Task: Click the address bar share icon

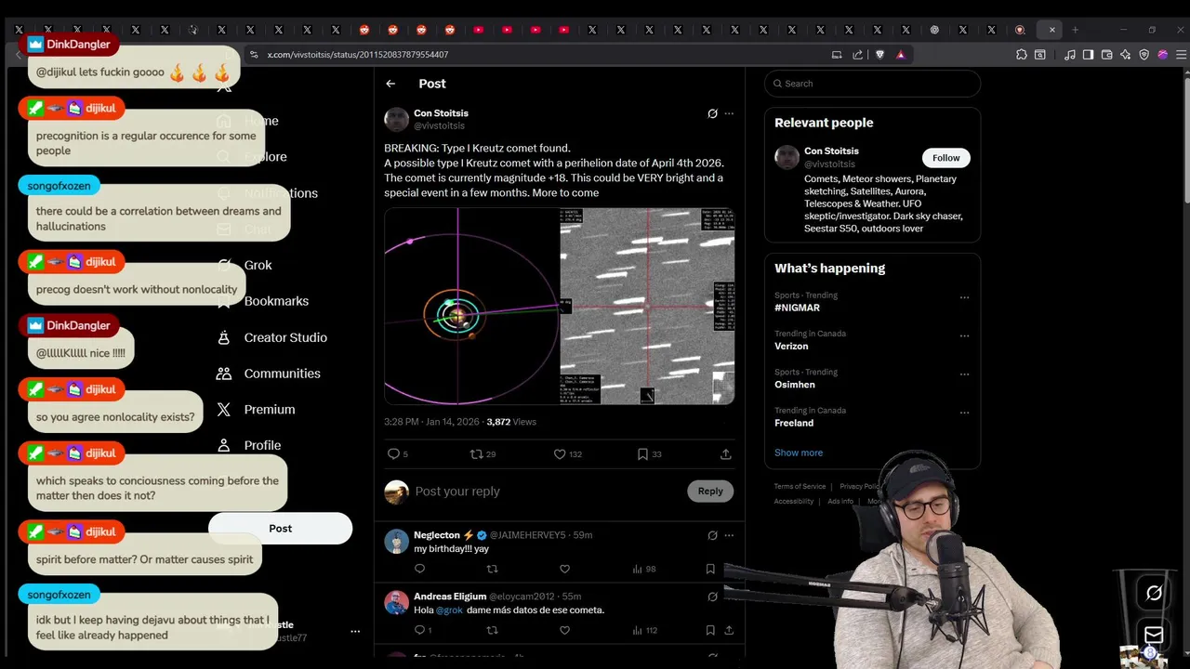Action: [857, 55]
